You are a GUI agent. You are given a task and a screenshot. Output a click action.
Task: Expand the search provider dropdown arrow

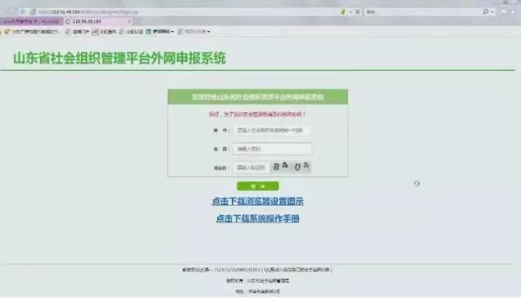(x=492, y=13)
